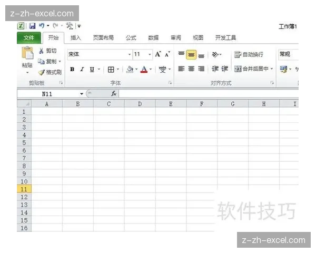Switch to the 数据 (Data) tab
The image size is (316, 253).
[153, 38]
